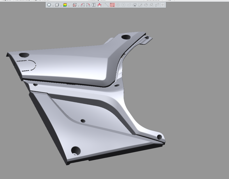Toggle the split-panel view icon
The height and width of the screenshot is (179, 229).
pyautogui.click(x=93, y=5)
